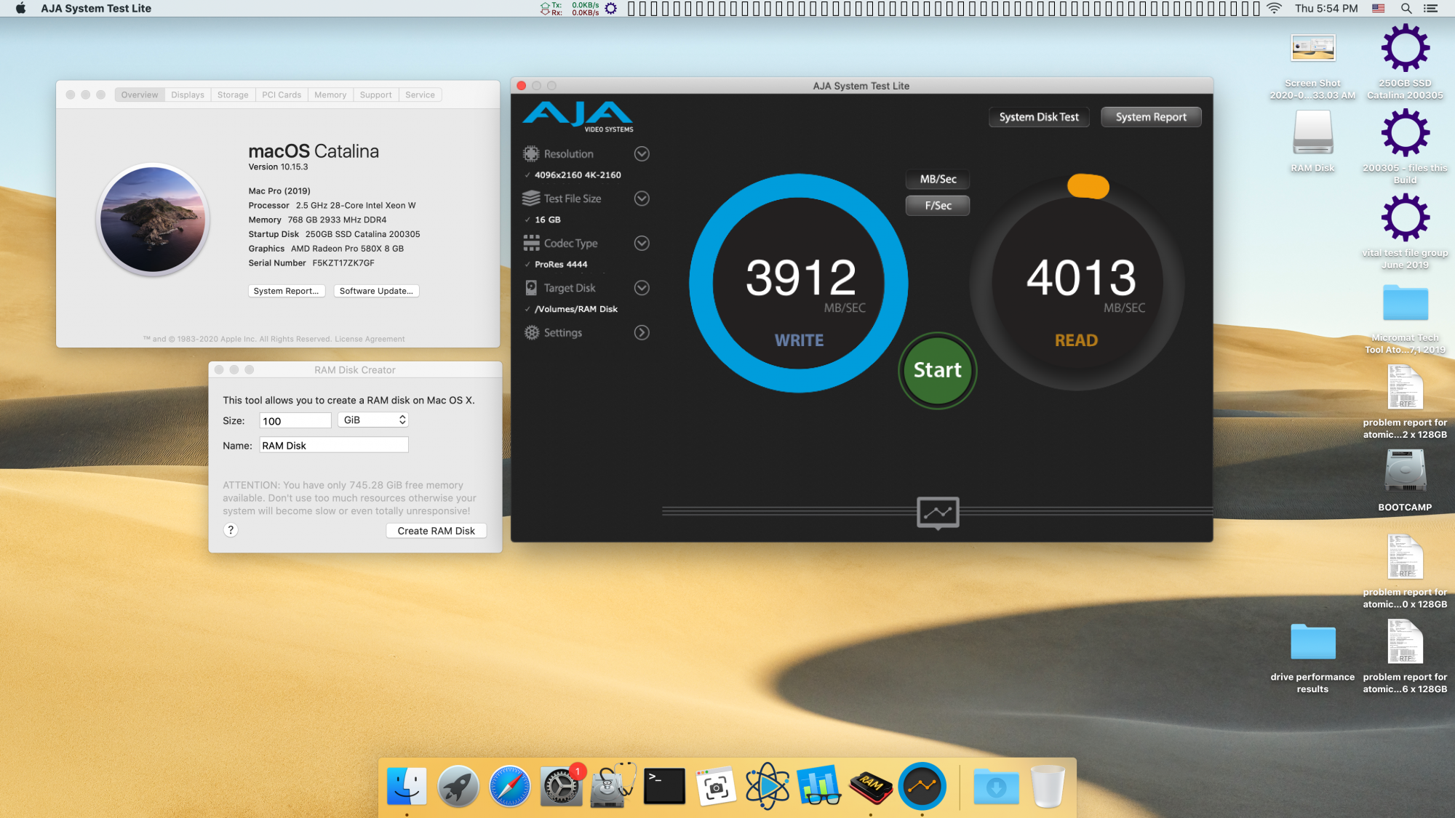Switch units to F/Sec

938,206
